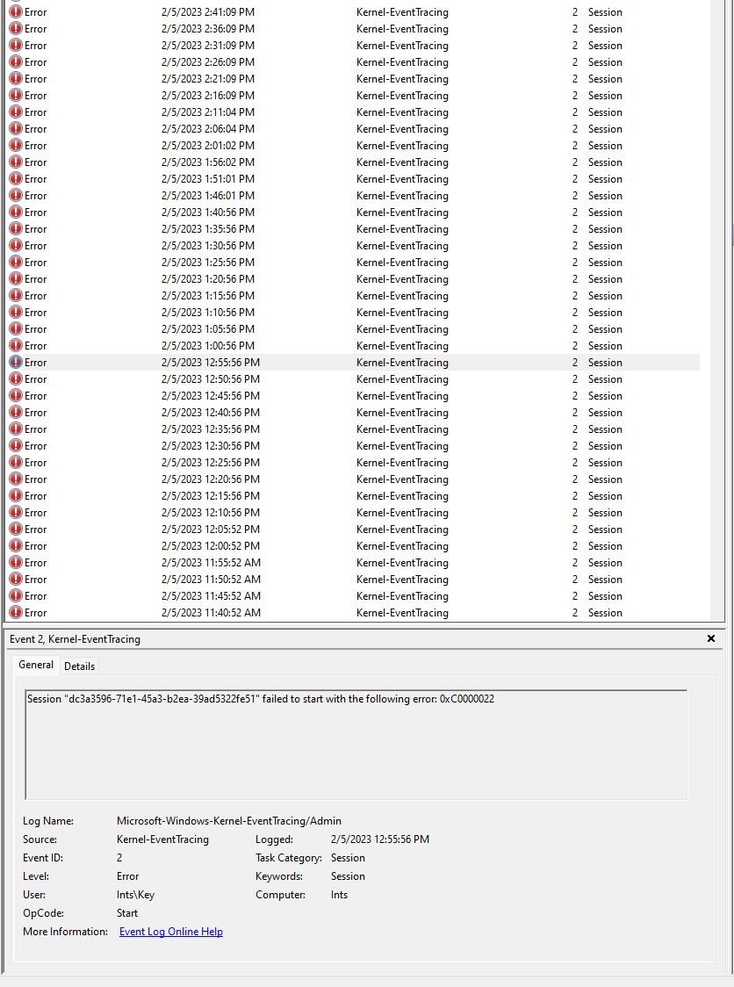
Task: Click the Event 2, Kernel-EventTracing pane title
Action: coord(75,639)
